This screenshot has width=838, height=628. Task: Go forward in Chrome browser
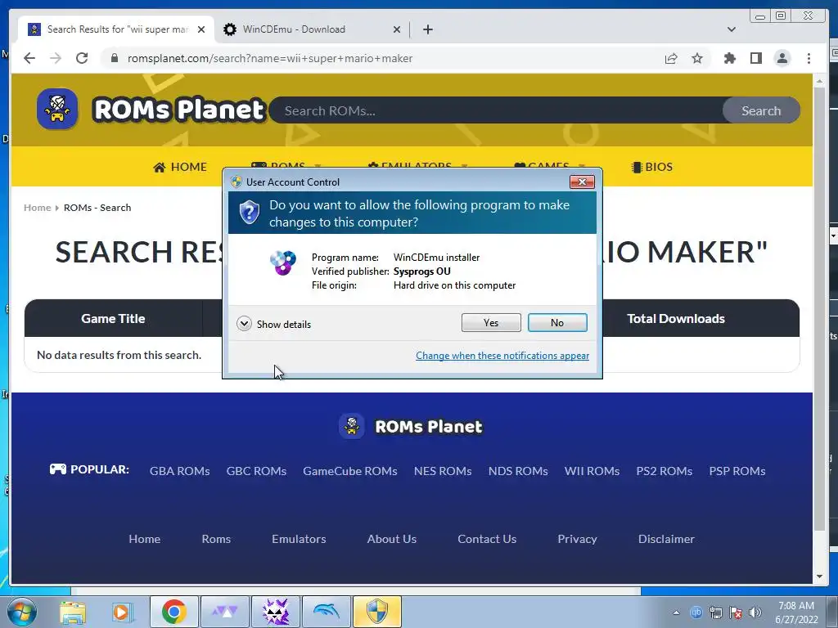pos(56,58)
